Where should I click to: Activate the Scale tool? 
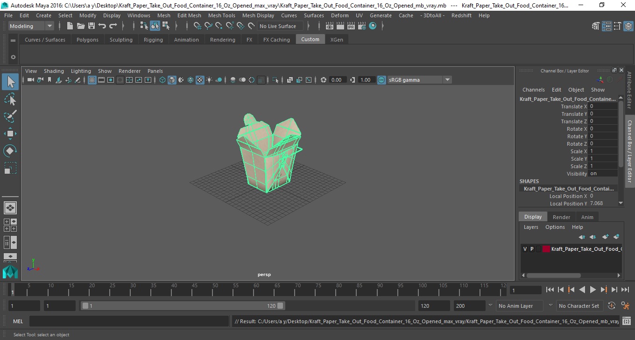10,168
